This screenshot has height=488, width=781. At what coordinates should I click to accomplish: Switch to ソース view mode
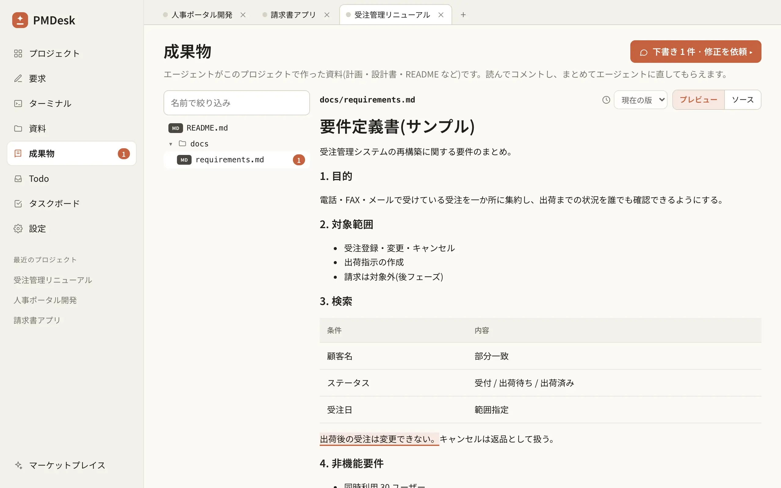(743, 100)
